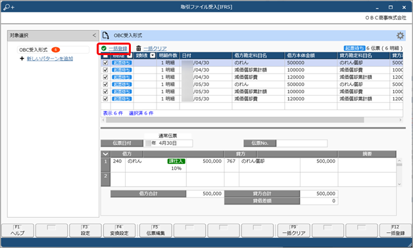The image size is (413, 248).
Task: Click the 10% tax rate under 課仕入
Action: tap(176, 169)
